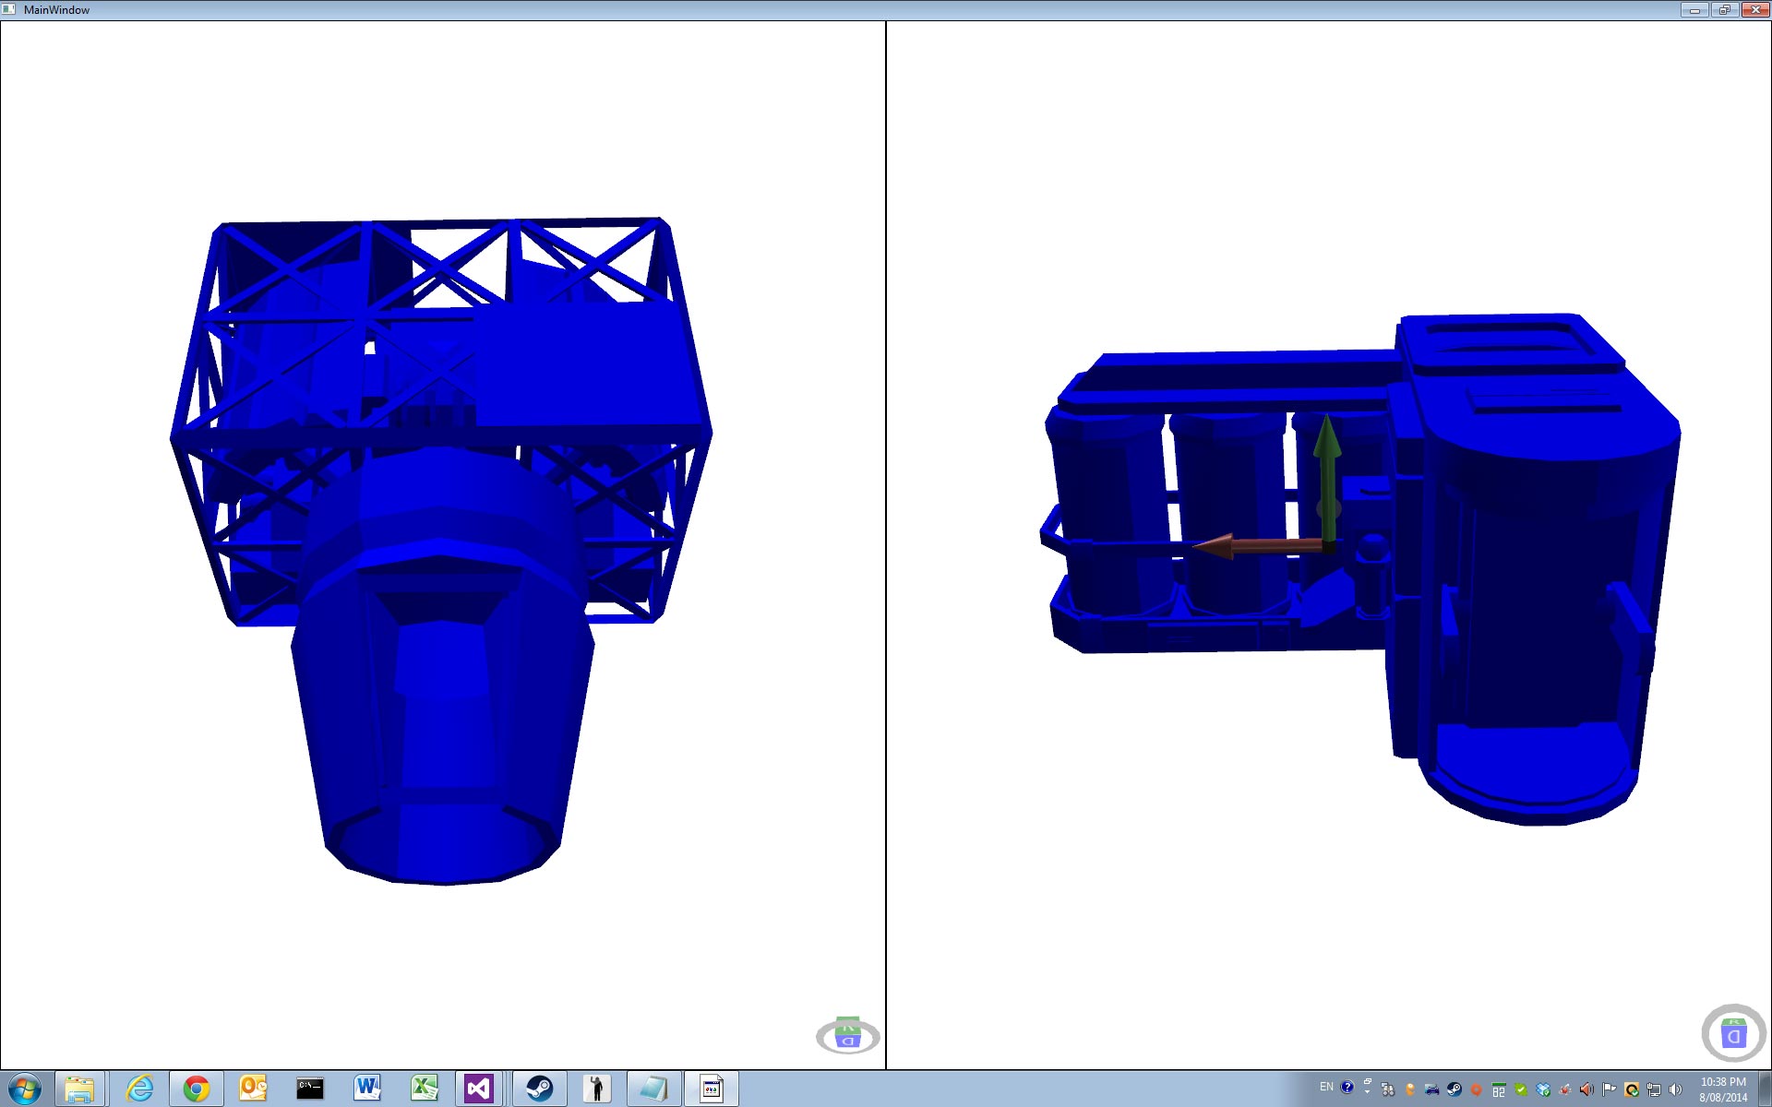Open the Windows Start menu
Viewport: 1772px width, 1107px height.
pyautogui.click(x=25, y=1089)
